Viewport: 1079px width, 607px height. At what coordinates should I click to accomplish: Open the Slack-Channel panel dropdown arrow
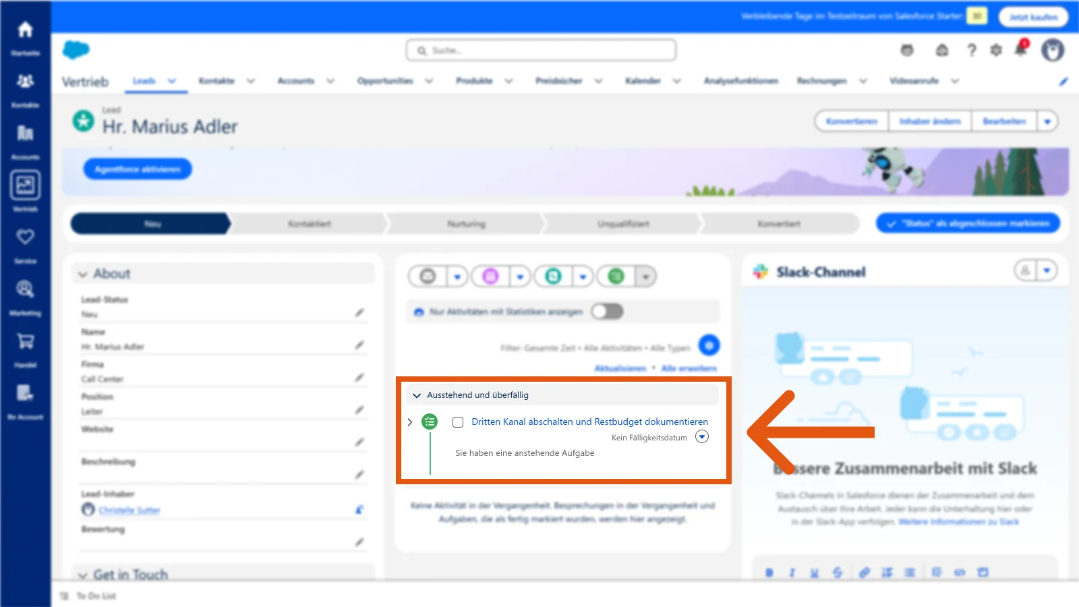(x=1047, y=270)
